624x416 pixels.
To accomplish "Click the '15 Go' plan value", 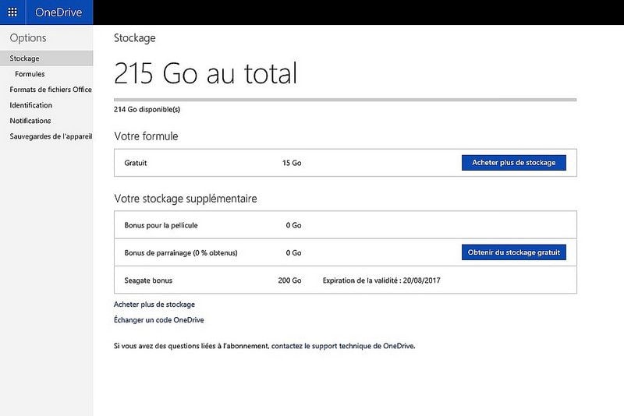I will coord(292,163).
